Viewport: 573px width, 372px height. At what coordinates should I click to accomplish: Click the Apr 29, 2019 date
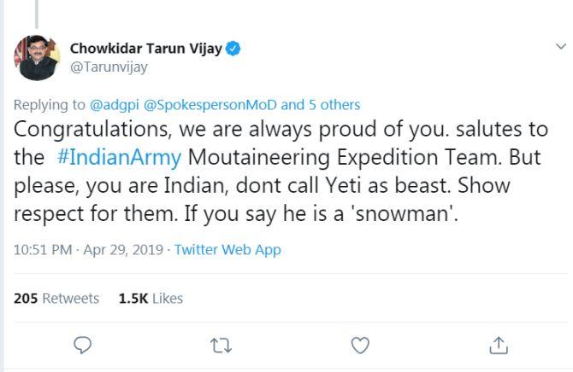[123, 250]
